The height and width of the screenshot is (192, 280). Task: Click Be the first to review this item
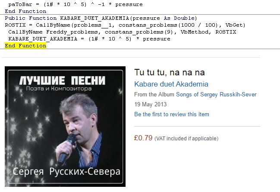click(x=172, y=114)
